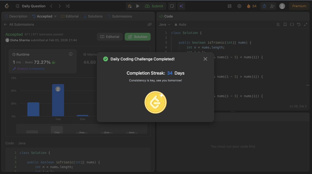Viewport: 312px width, 174px height.
Task: Pick a random question with shuffle icon
Action: tap(68, 6)
